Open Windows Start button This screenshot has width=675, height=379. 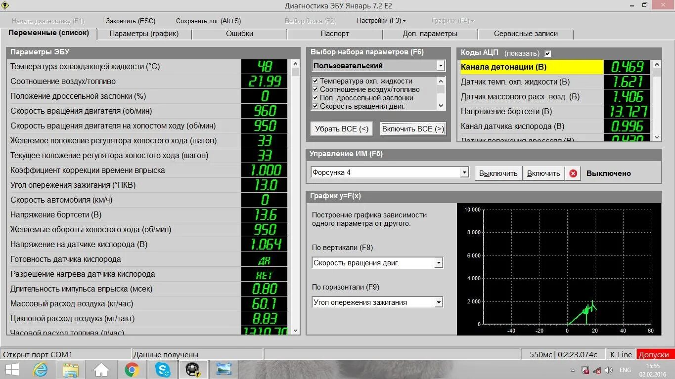coord(12,370)
